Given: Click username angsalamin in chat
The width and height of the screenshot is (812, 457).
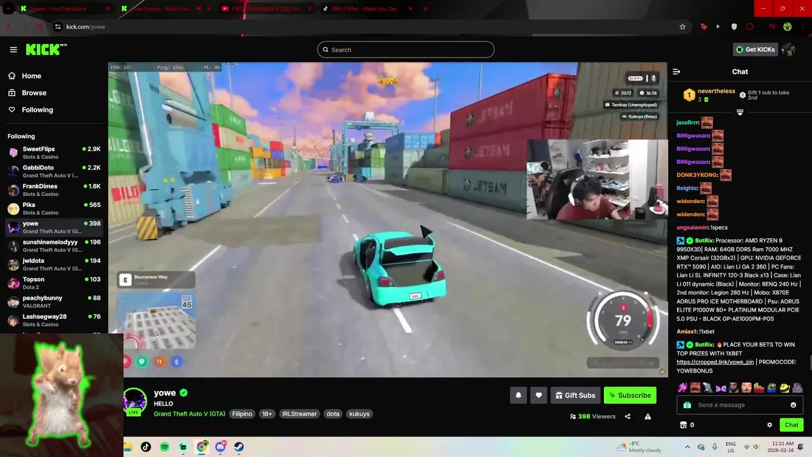Looking at the screenshot, I should coord(692,227).
